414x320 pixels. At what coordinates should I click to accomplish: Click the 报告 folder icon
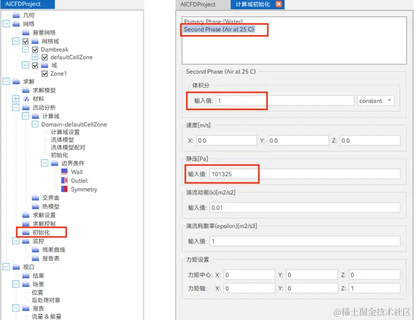coord(26,308)
